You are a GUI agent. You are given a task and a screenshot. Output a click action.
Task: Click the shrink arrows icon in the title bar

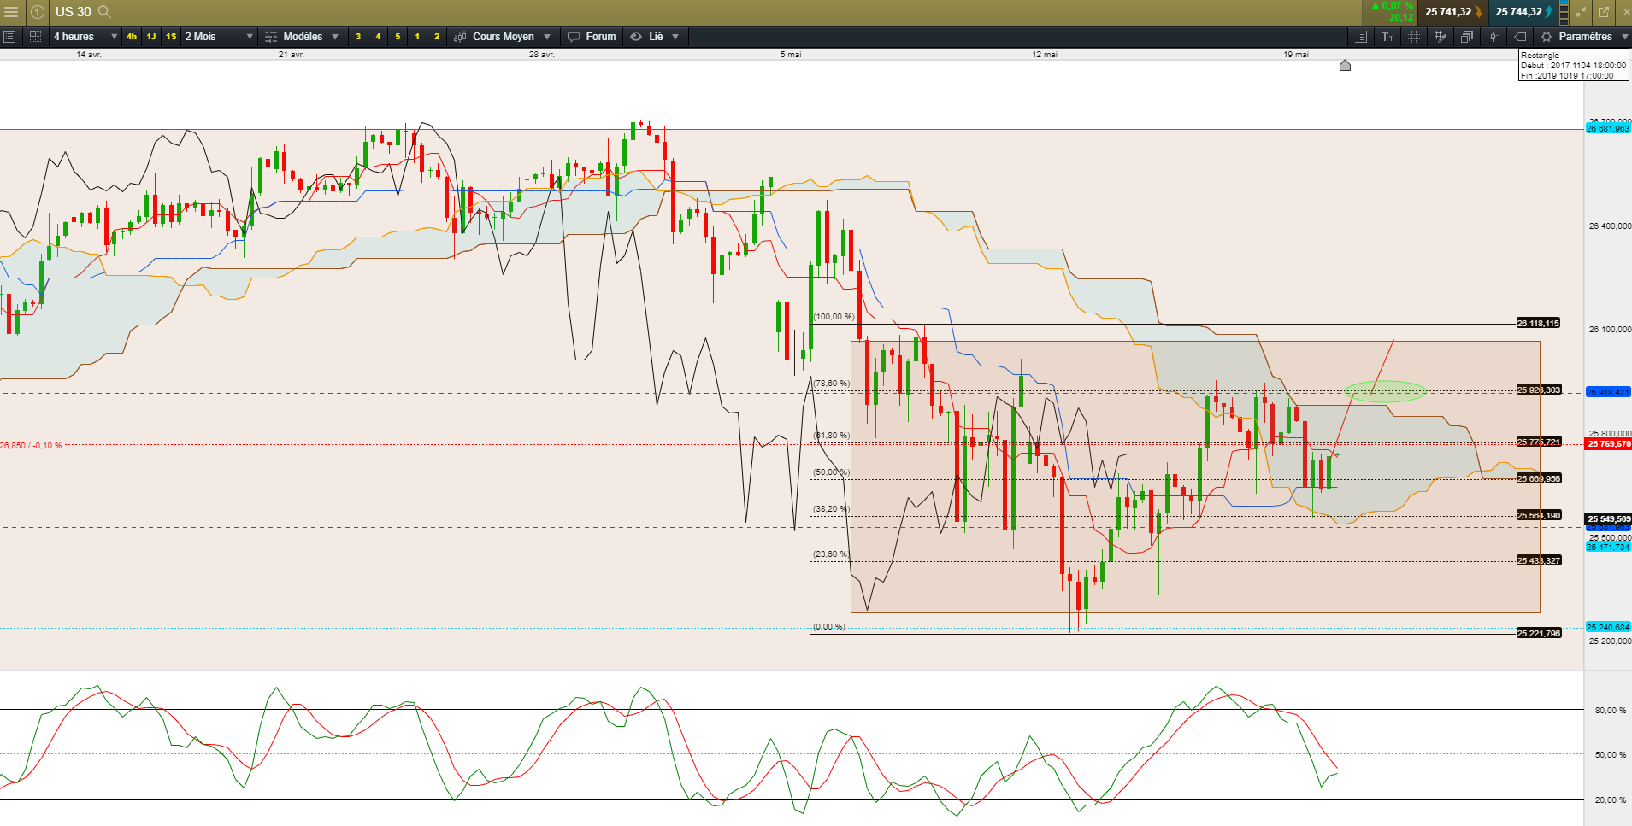coord(1581,12)
